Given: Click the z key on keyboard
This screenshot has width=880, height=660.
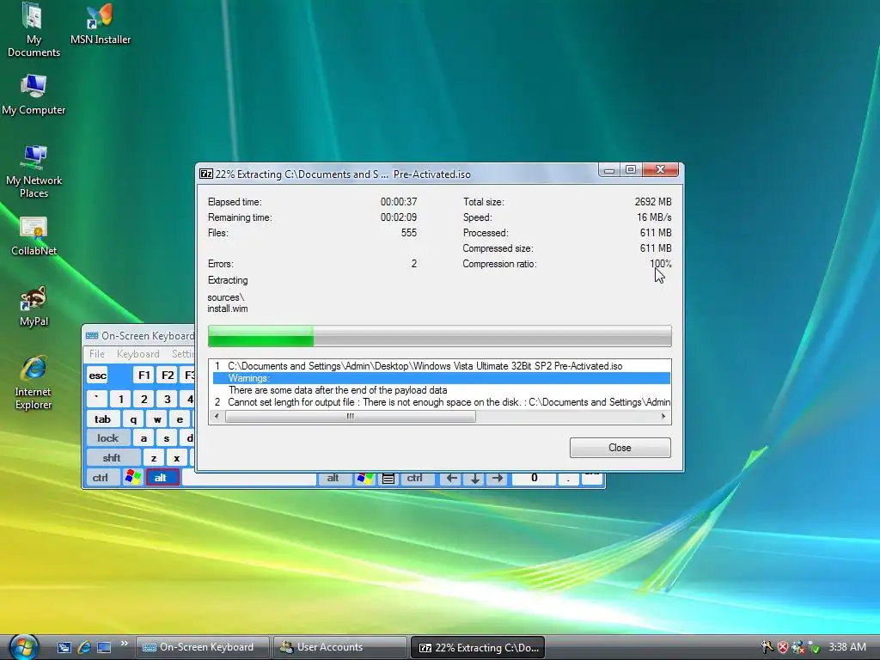Looking at the screenshot, I should (x=154, y=457).
